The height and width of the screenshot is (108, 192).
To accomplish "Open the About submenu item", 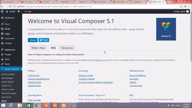I will pyautogui.click(x=4, y=101).
